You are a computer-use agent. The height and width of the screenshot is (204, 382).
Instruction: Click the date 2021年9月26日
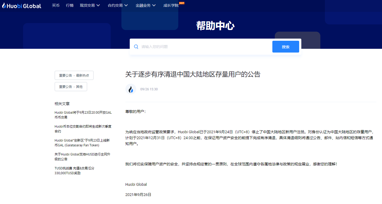[138, 195]
